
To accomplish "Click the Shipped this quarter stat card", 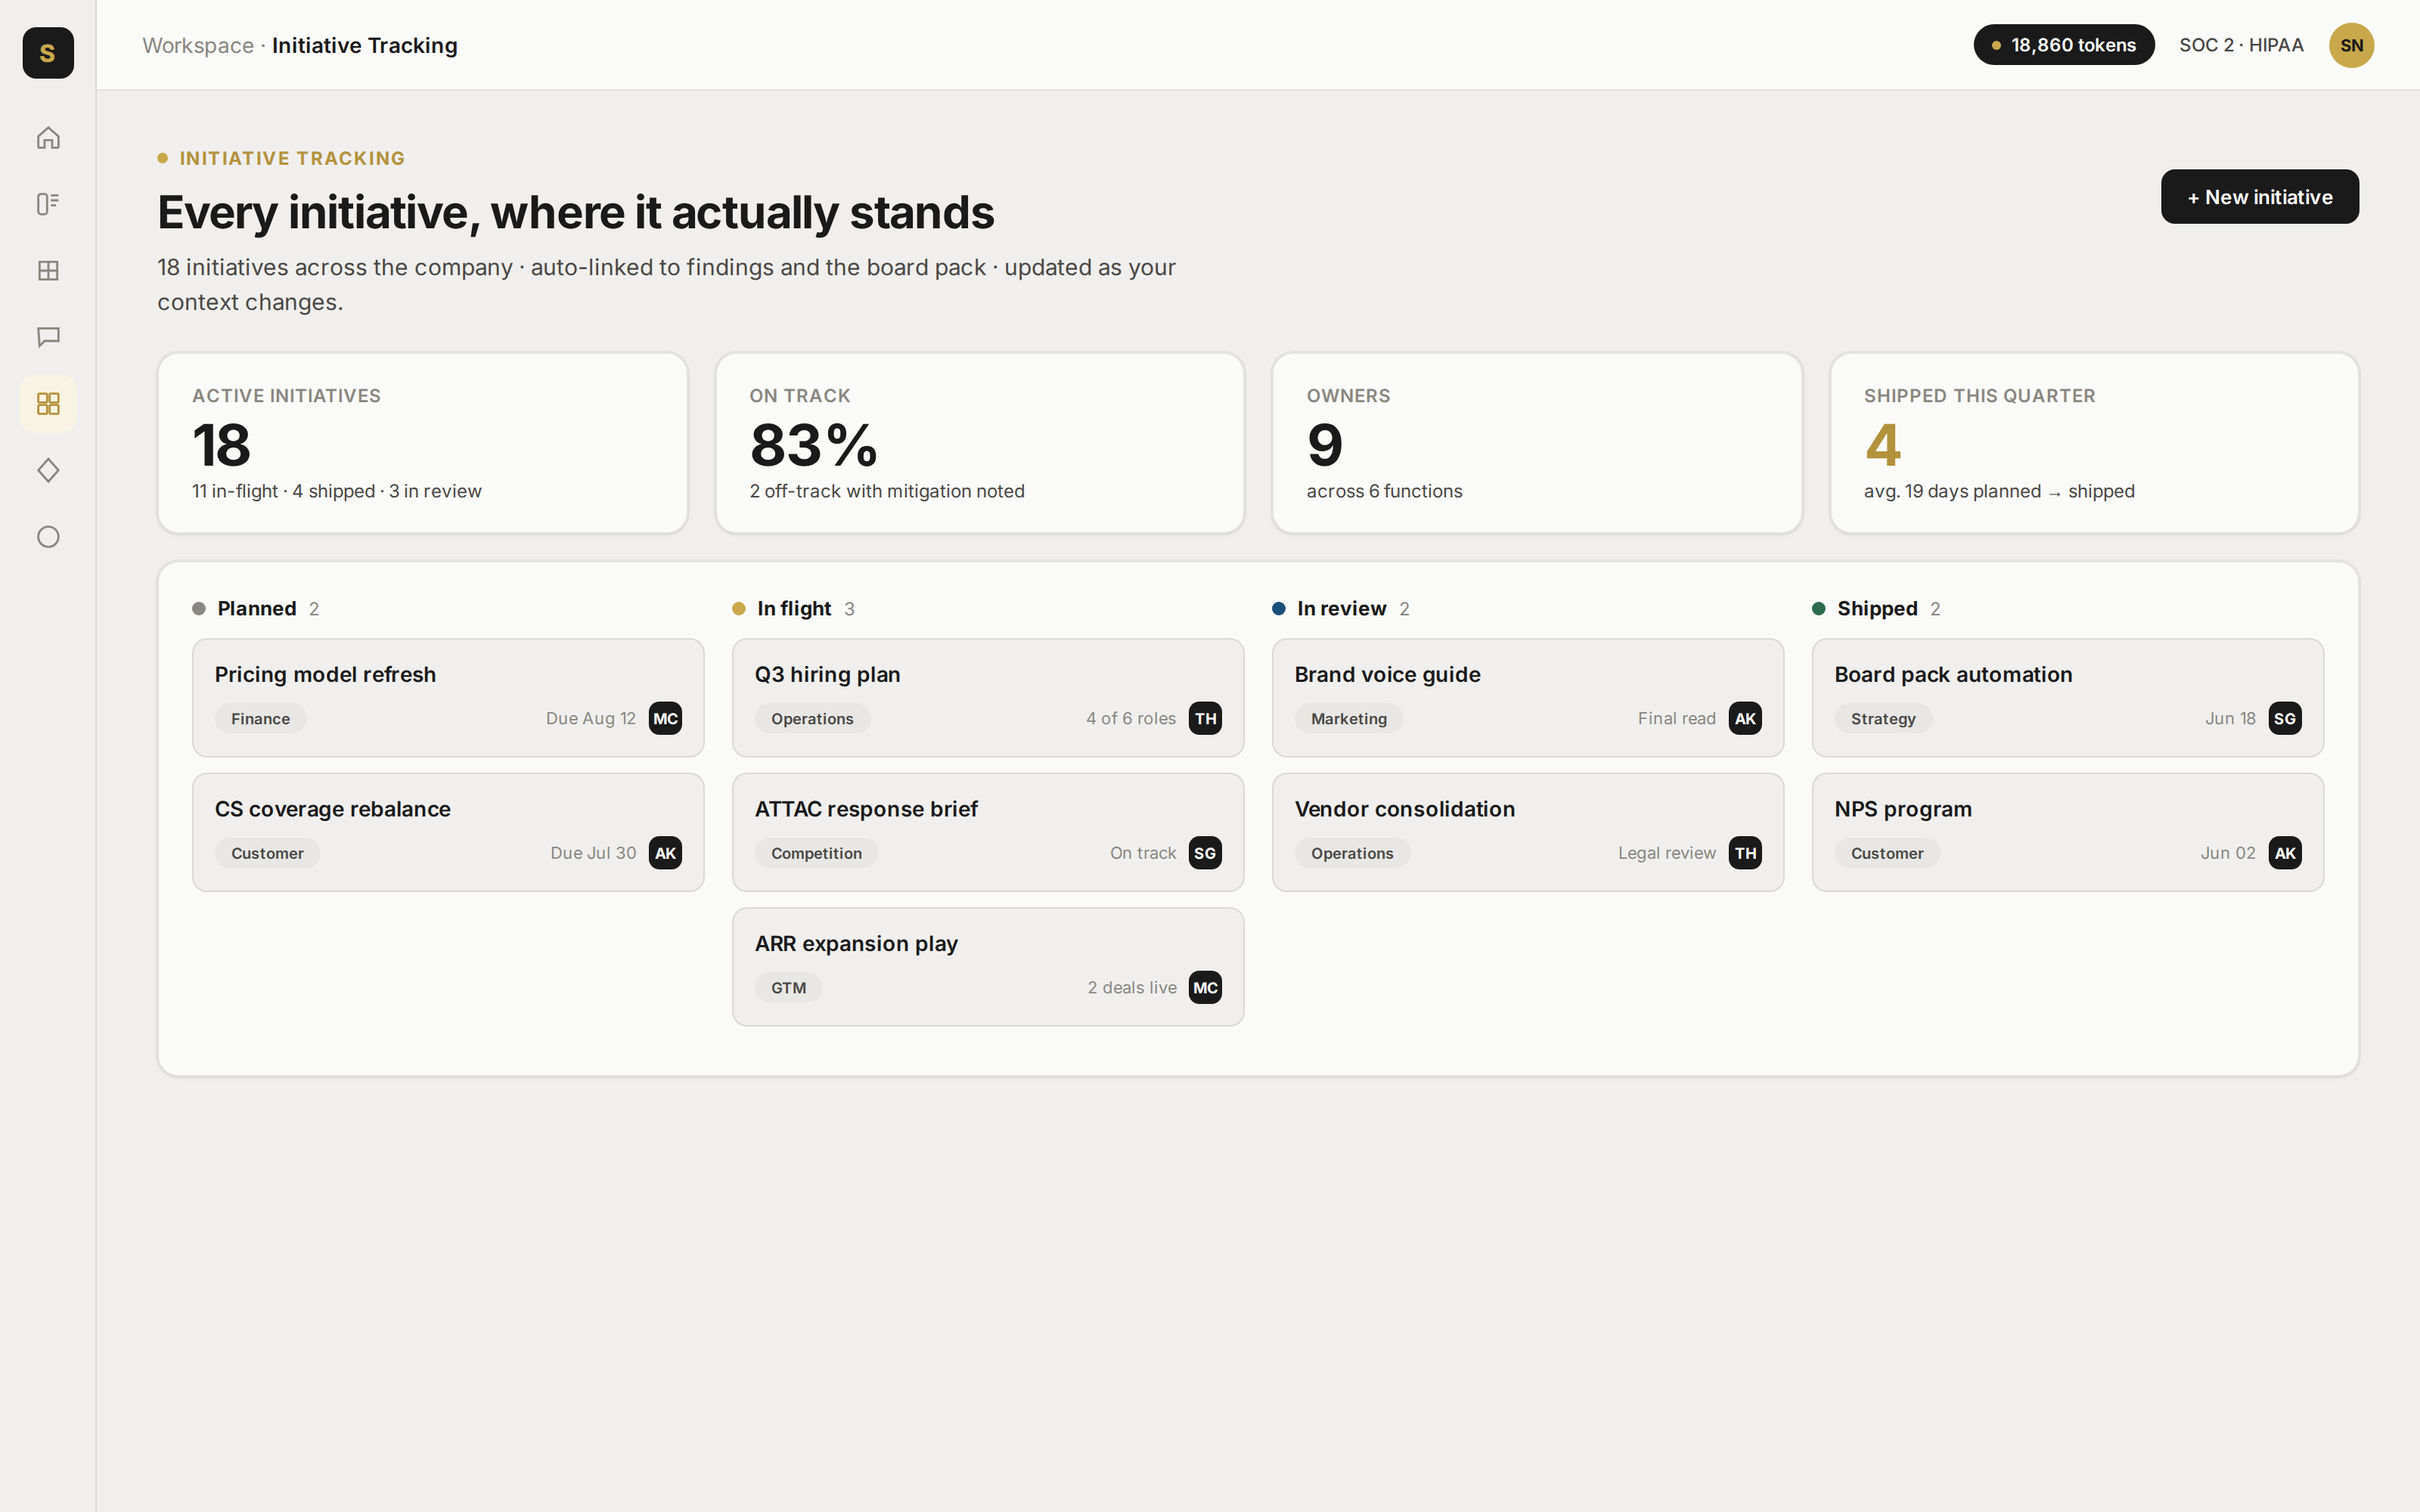I will pos(2094,443).
